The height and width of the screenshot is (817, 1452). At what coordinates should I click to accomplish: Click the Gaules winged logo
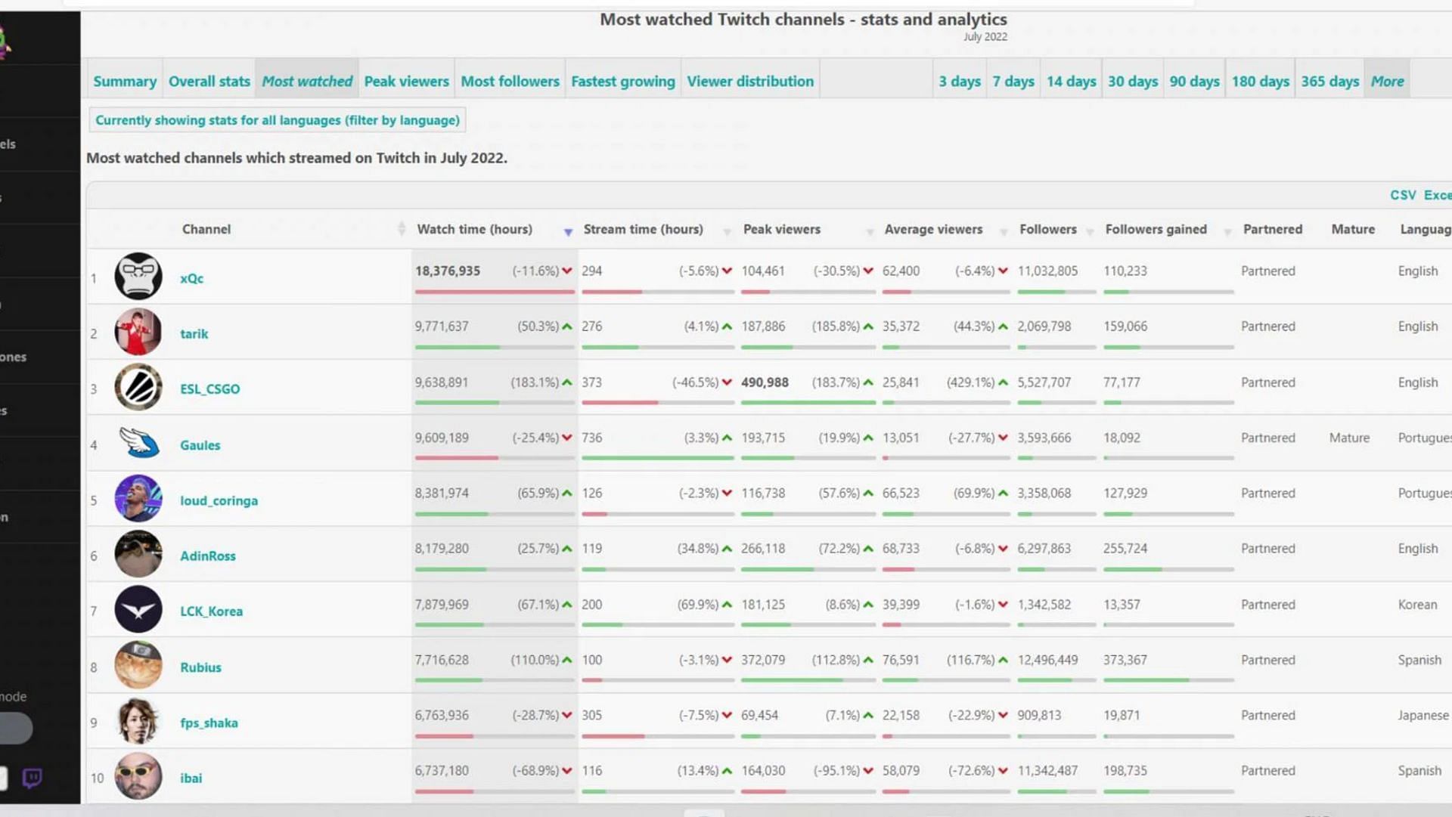click(138, 443)
